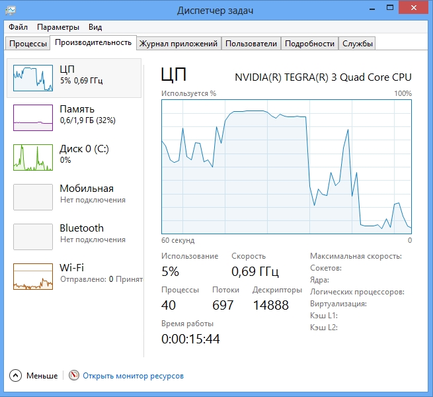This screenshot has height=397, width=433.
Task: Click the Мобильная label in sidebar
Action: (87, 189)
